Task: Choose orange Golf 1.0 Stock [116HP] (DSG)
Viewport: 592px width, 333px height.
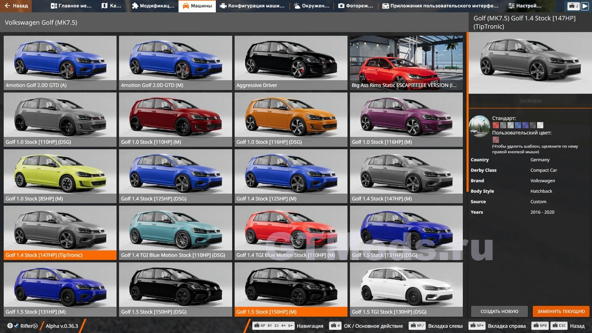Action: [x=291, y=120]
